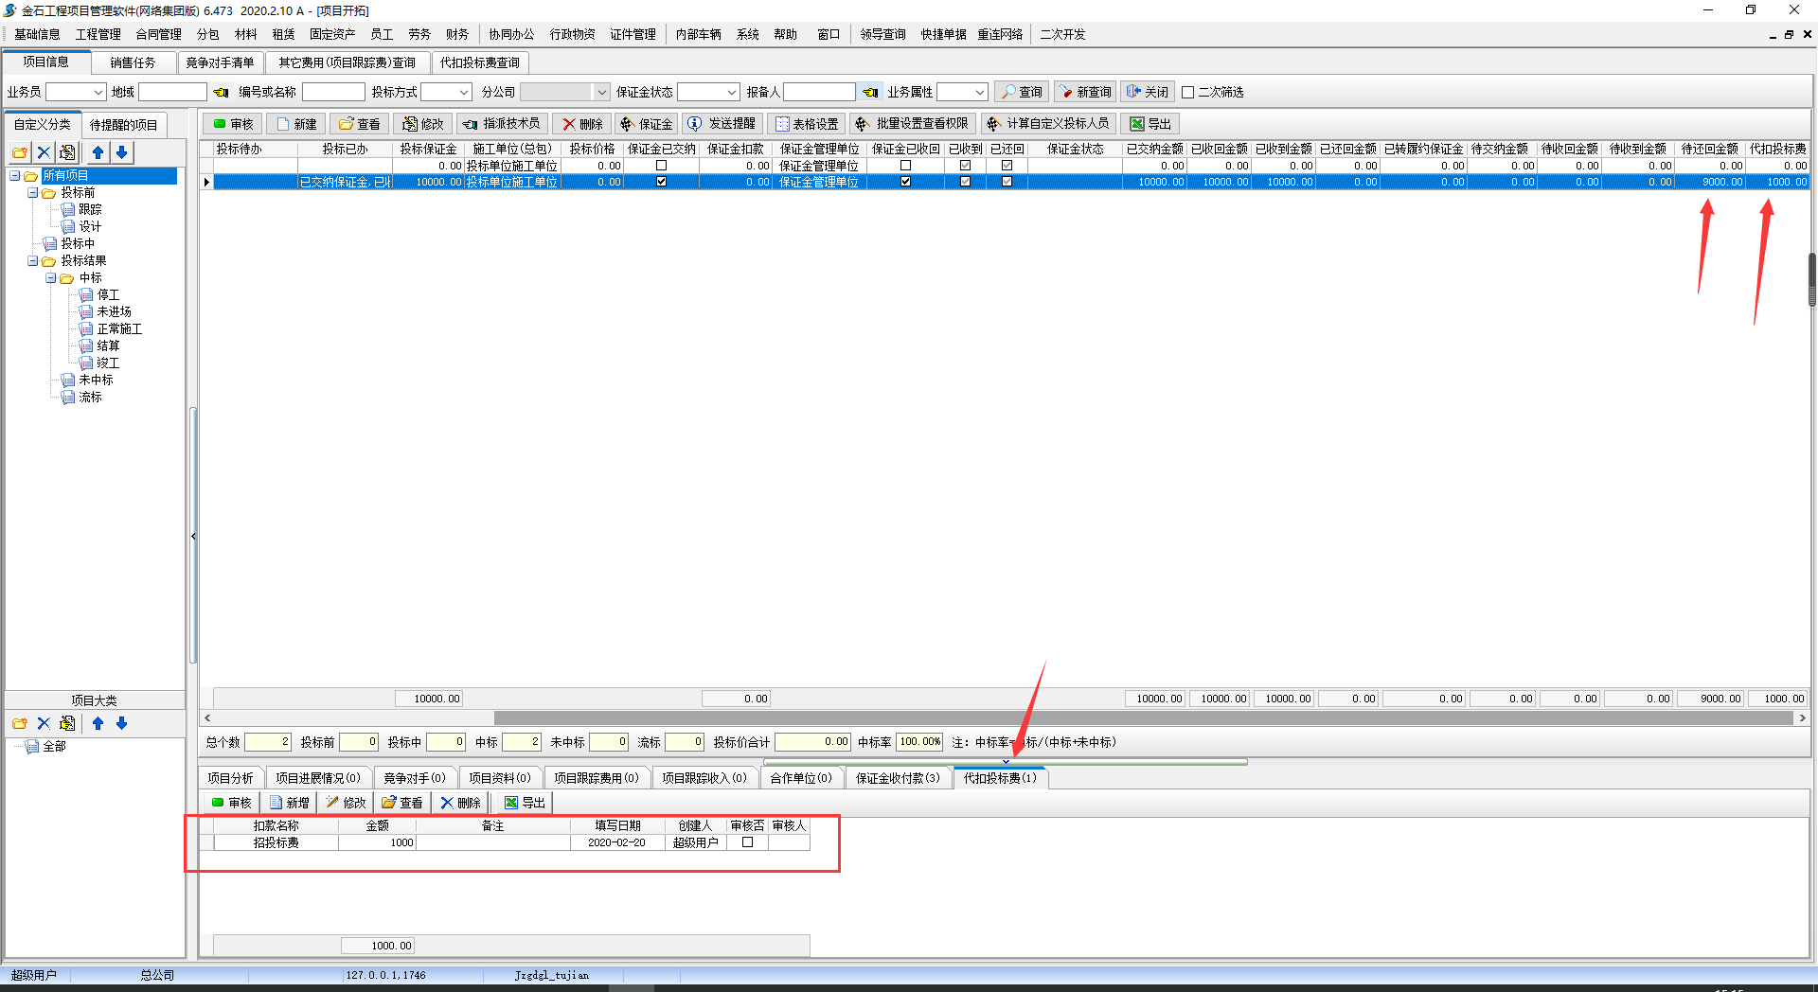The width and height of the screenshot is (1818, 992).
Task: Click the 编号或名称 input field
Action: [x=333, y=92]
